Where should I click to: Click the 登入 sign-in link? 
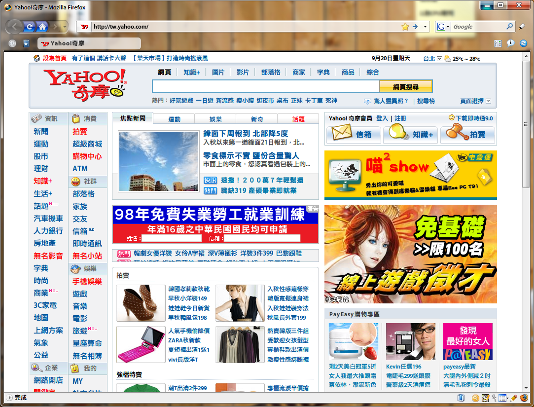382,118
